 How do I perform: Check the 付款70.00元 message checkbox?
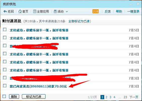coord(5,85)
